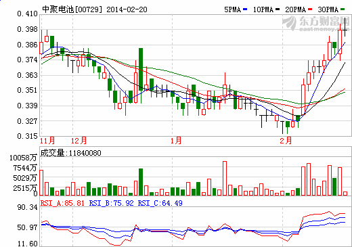Click the 5PMA legend label

point(232,9)
